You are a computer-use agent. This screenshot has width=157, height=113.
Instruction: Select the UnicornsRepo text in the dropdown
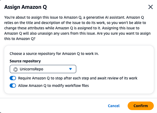coord(32,69)
